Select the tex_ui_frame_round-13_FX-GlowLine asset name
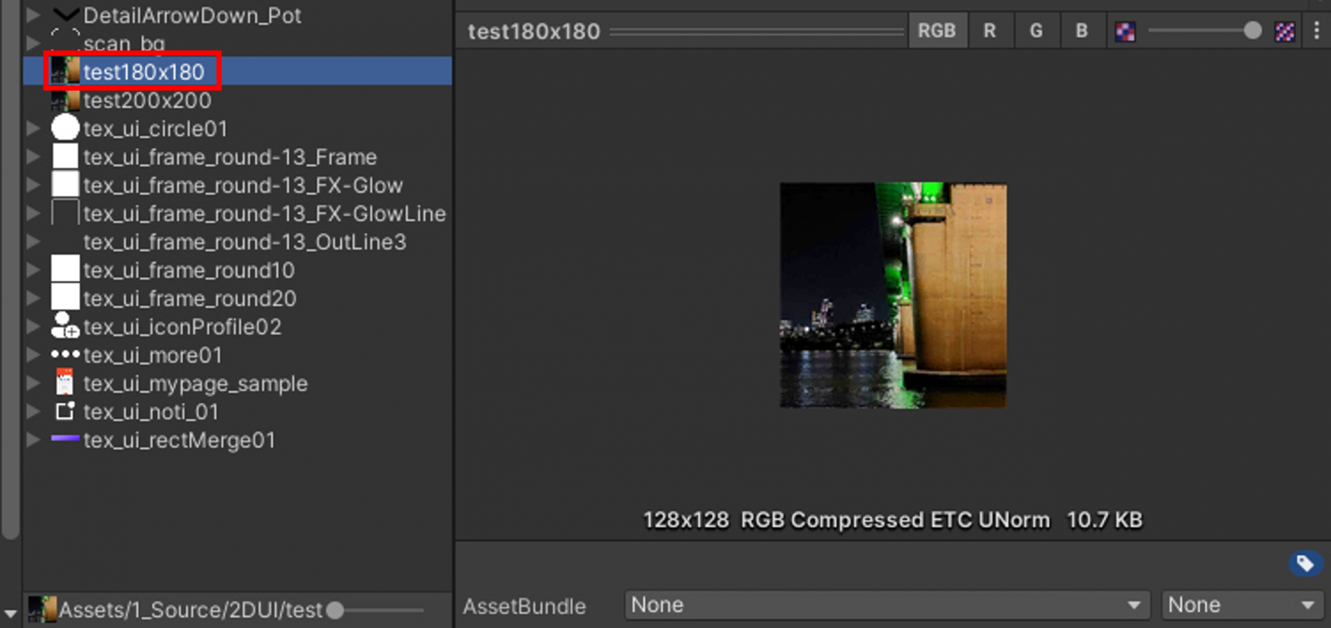 point(265,213)
